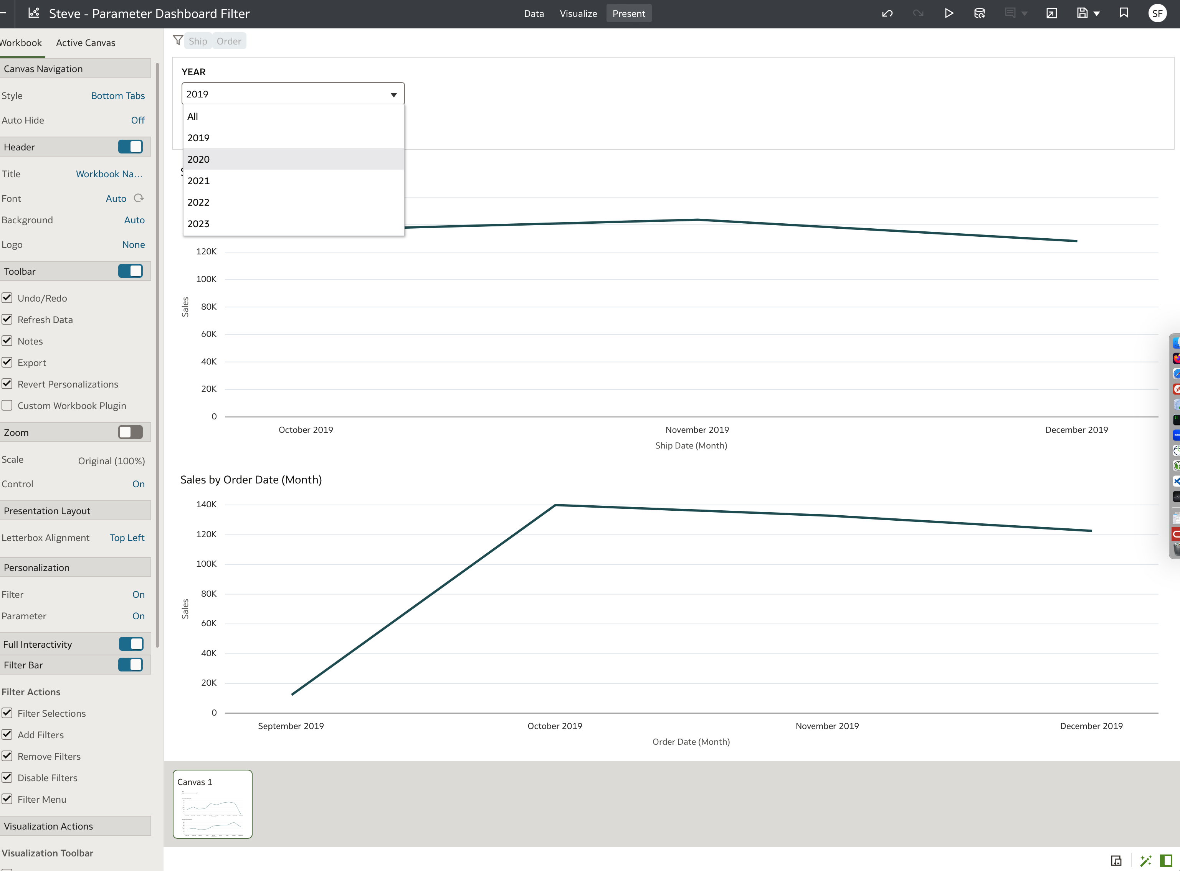Uncheck the Filter Menu checkbox
This screenshot has height=871, width=1180.
tap(7, 799)
